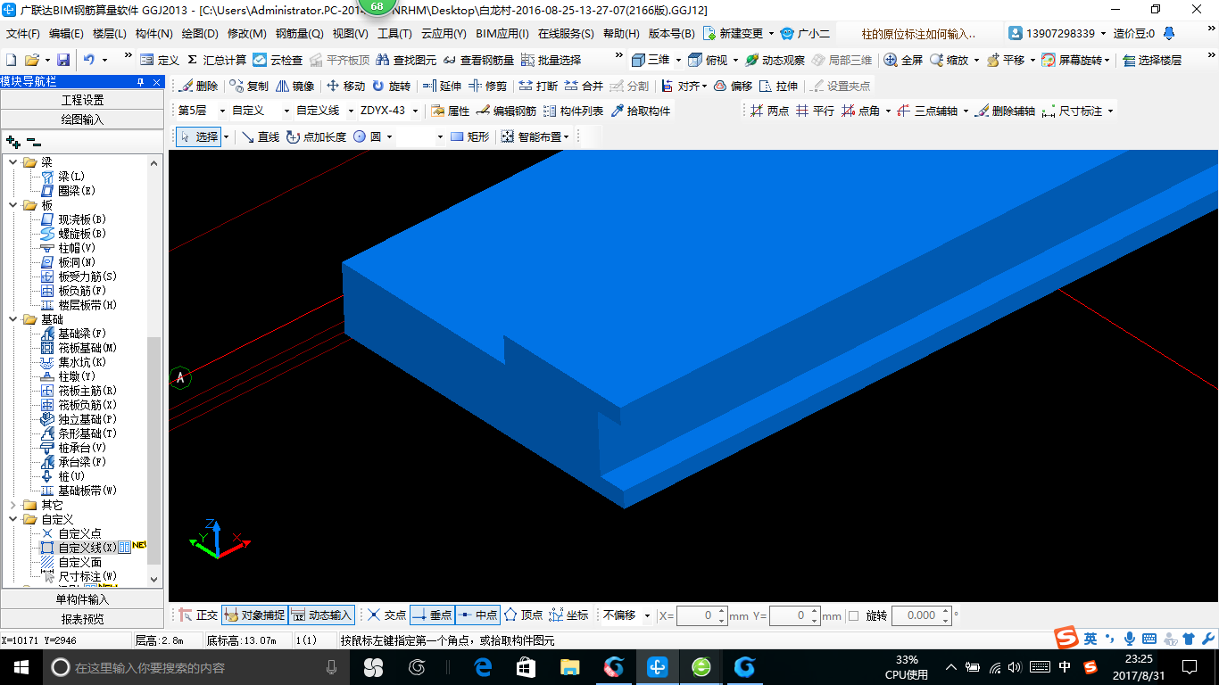Click the 偏移 (offset) tool
Viewport: 1219px width, 685px height.
pyautogui.click(x=732, y=87)
